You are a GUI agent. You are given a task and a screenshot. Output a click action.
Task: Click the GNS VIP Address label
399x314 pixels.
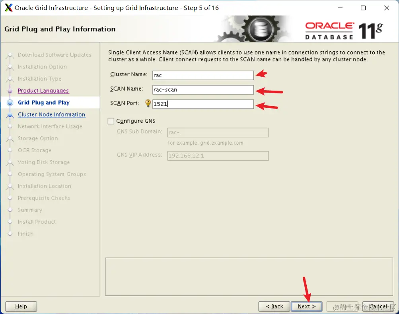pyautogui.click(x=139, y=155)
